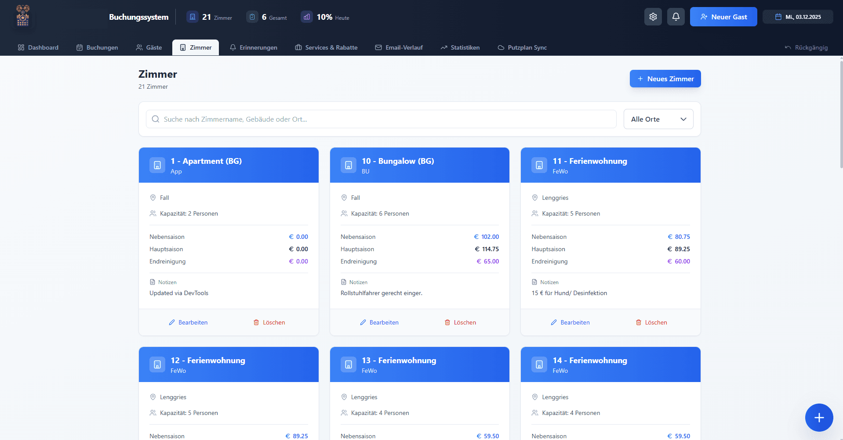Edit the 11 - Ferienwohnung room
The height and width of the screenshot is (440, 843).
pos(570,322)
